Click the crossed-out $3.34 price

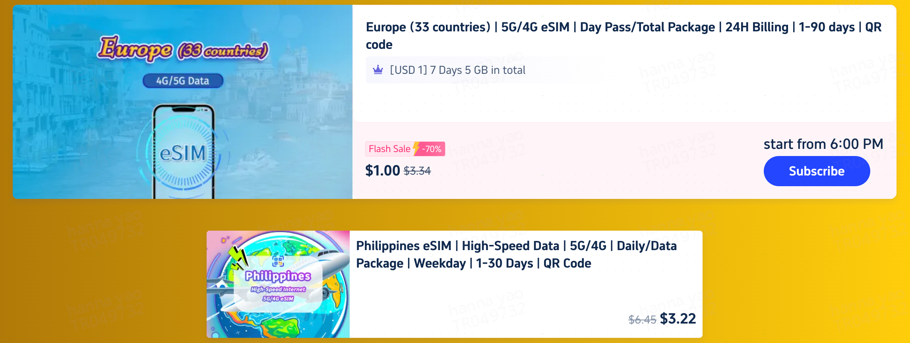point(417,171)
